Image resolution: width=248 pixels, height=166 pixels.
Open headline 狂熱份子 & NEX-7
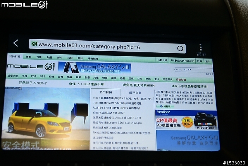(33, 83)
